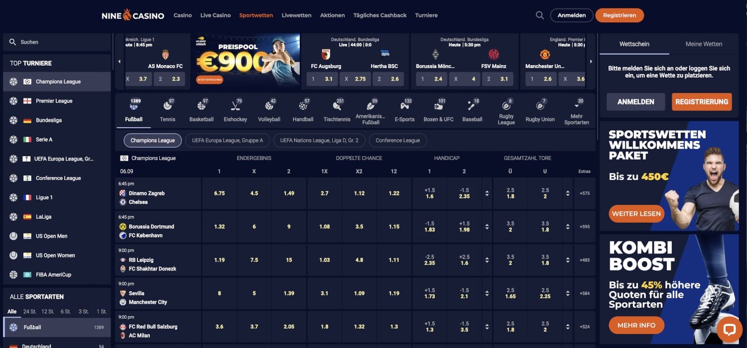747x348 pixels.
Task: Open Aktionen in top navigation
Action: pos(333,15)
